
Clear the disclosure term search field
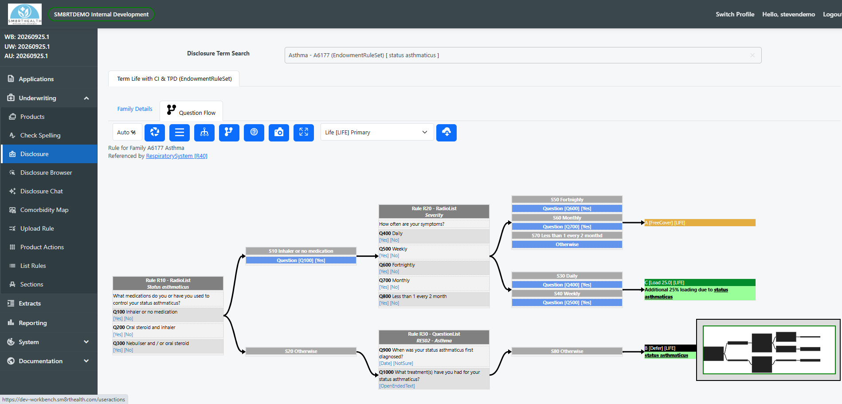click(x=752, y=55)
